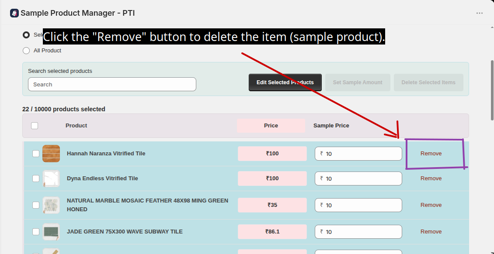Click the Product column header

coord(76,126)
